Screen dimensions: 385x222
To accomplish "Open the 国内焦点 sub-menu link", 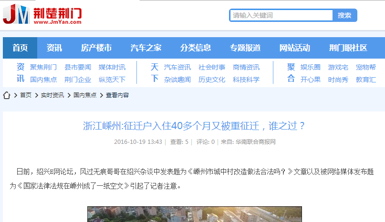I will pyautogui.click(x=43, y=80).
